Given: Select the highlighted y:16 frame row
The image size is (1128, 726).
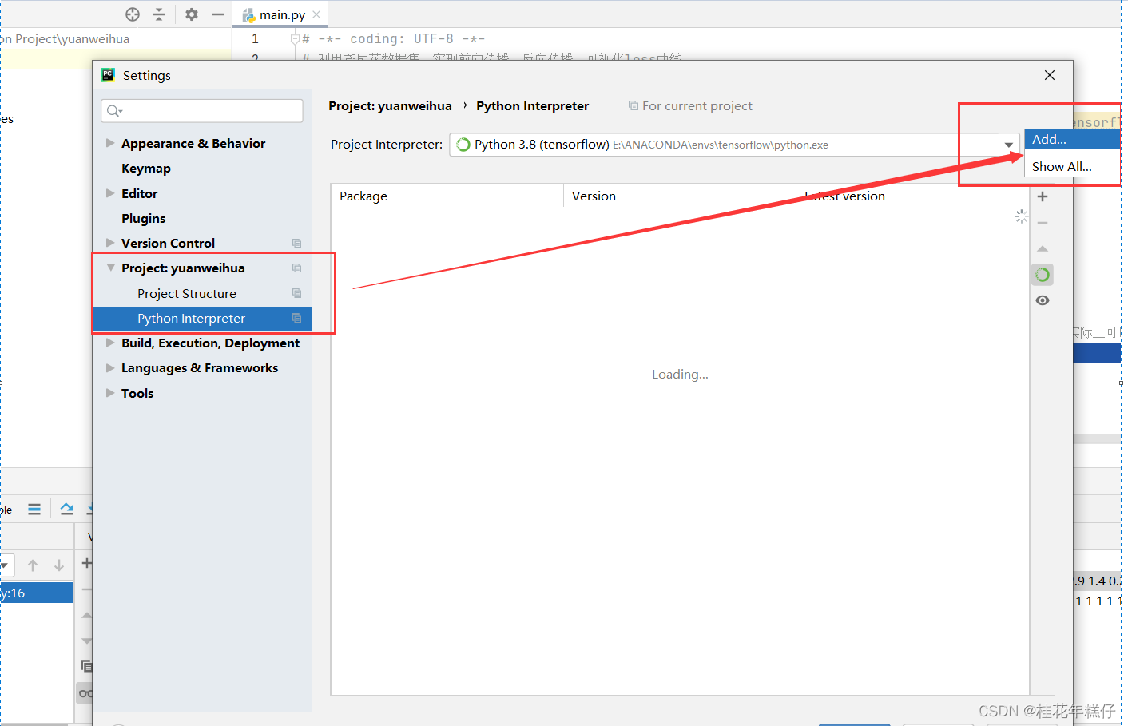Looking at the screenshot, I should 37,593.
